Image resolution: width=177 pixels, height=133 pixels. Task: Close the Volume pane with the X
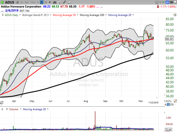[x=2, y=109]
